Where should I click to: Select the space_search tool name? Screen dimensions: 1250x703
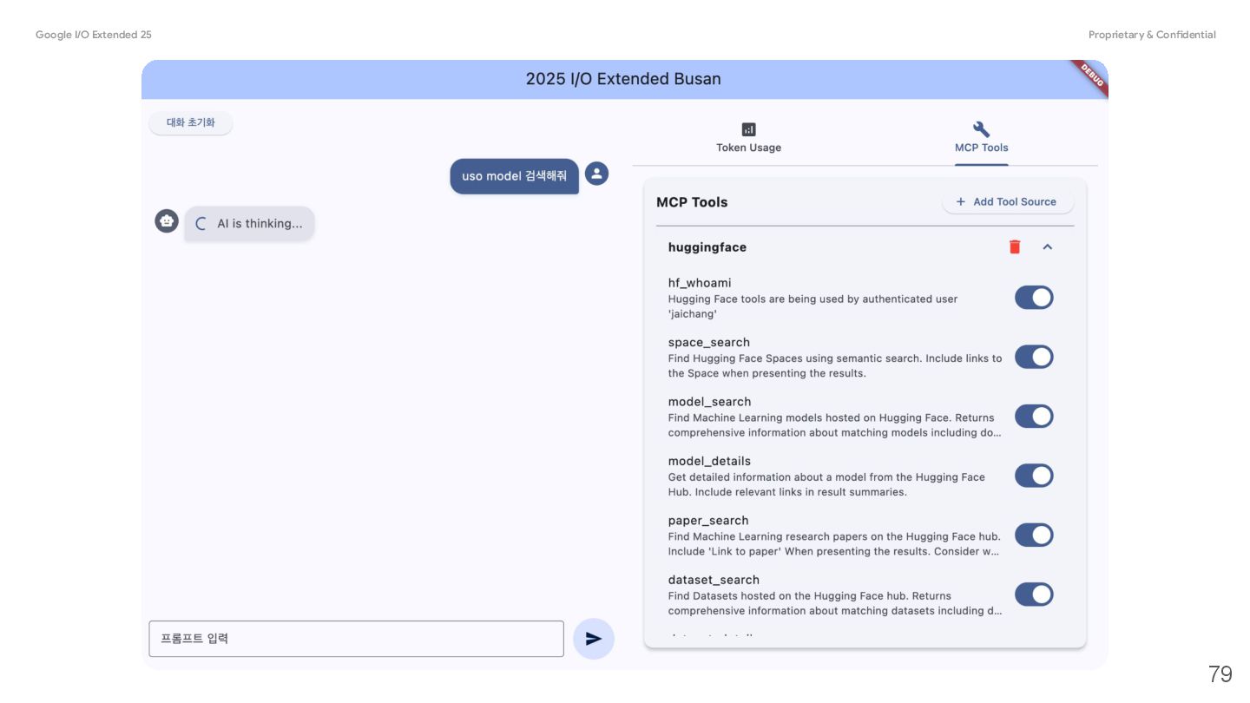709,342
